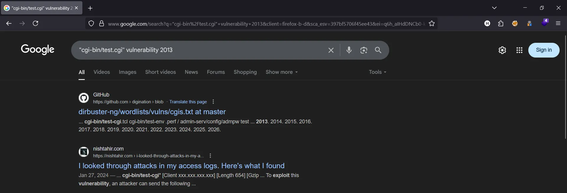Reload the current page
The height and width of the screenshot is (193, 567).
35,23
